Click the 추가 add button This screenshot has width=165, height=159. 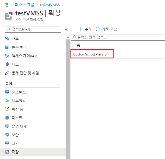pos(85,29)
